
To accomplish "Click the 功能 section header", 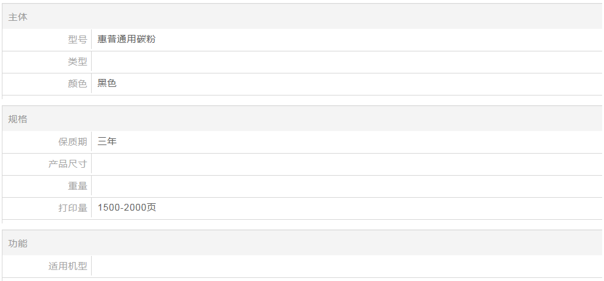I will (18, 244).
